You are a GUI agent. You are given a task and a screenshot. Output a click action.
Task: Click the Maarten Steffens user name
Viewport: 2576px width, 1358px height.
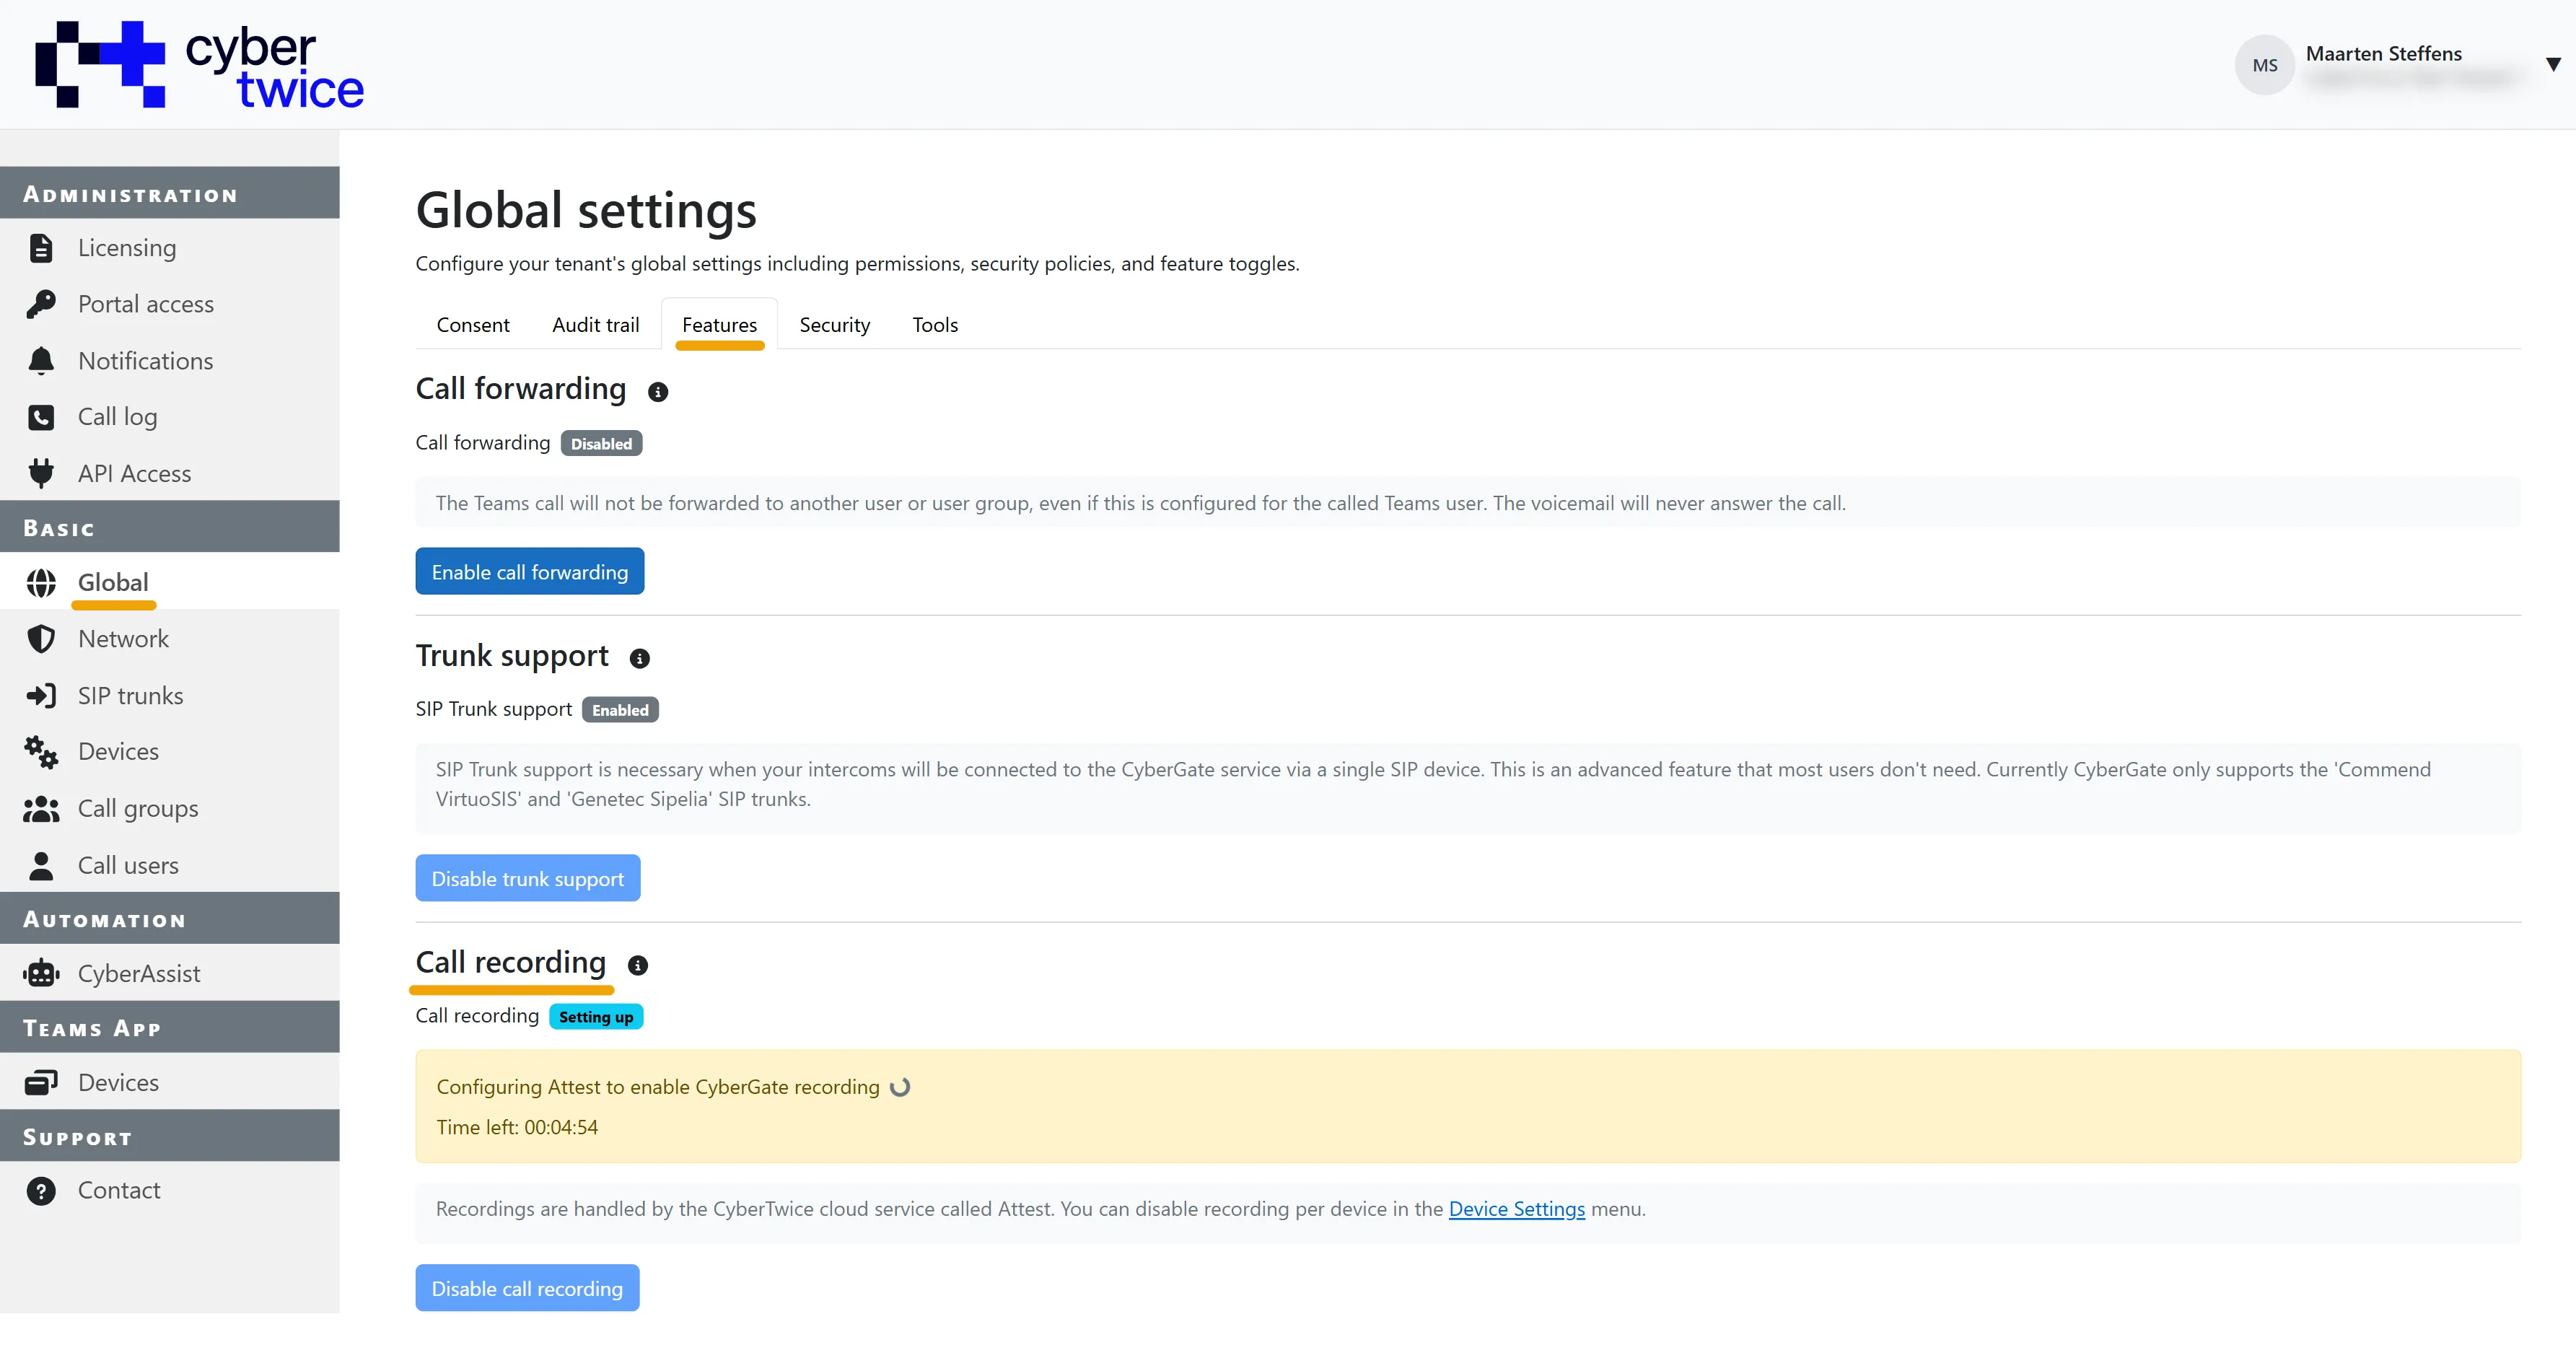point(2384,54)
